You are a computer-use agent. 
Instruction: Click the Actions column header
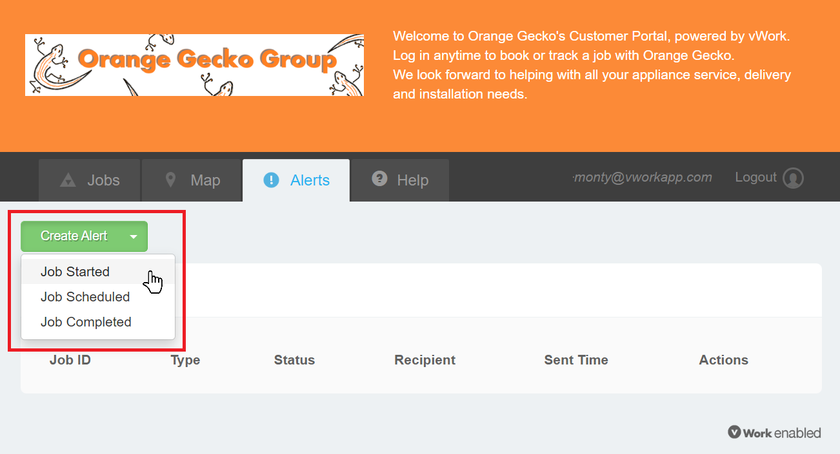tap(723, 360)
